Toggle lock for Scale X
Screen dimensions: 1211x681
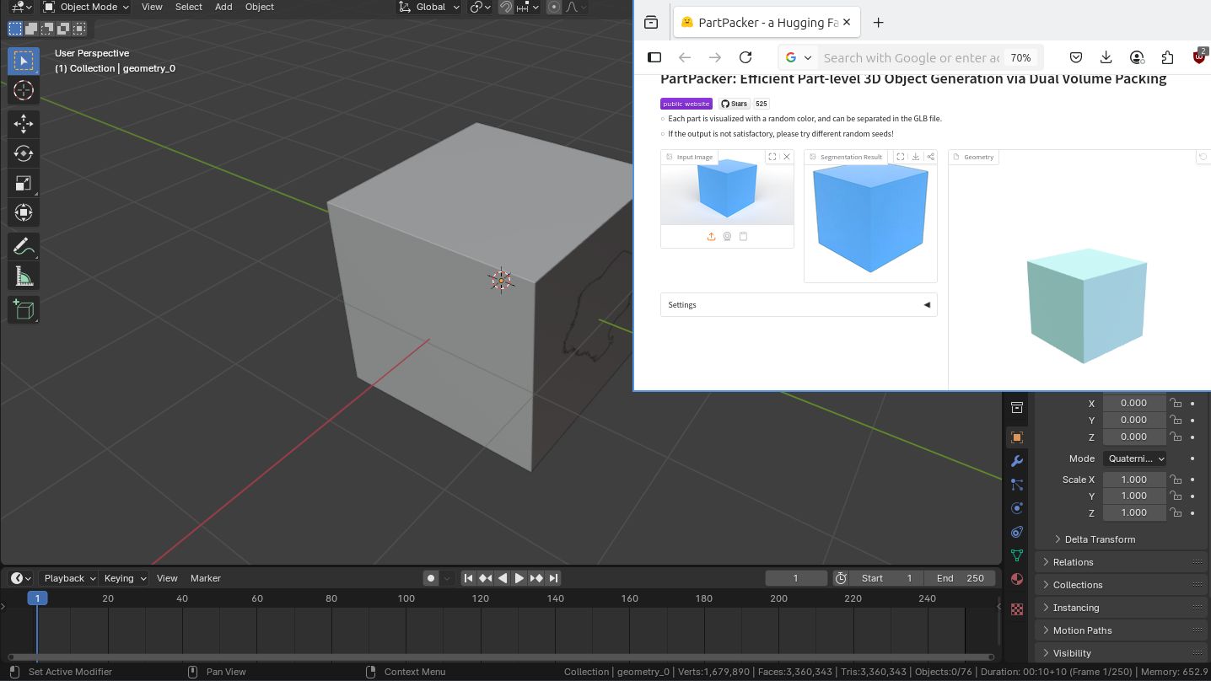[1176, 479]
